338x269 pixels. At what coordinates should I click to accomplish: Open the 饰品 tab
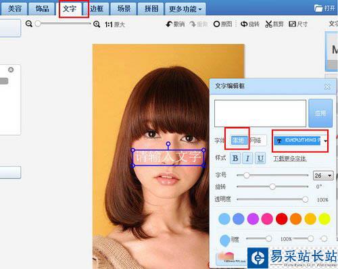[42, 9]
